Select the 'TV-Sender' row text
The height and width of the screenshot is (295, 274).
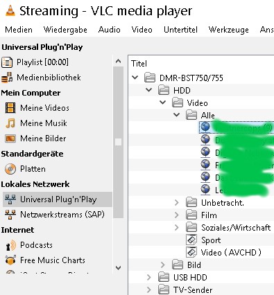(x=193, y=290)
